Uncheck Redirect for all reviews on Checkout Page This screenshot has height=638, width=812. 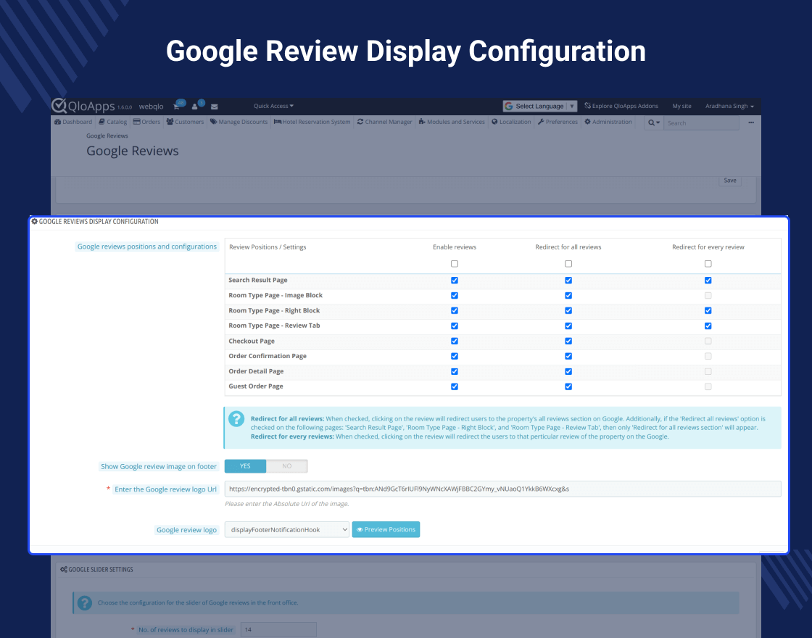coord(568,341)
